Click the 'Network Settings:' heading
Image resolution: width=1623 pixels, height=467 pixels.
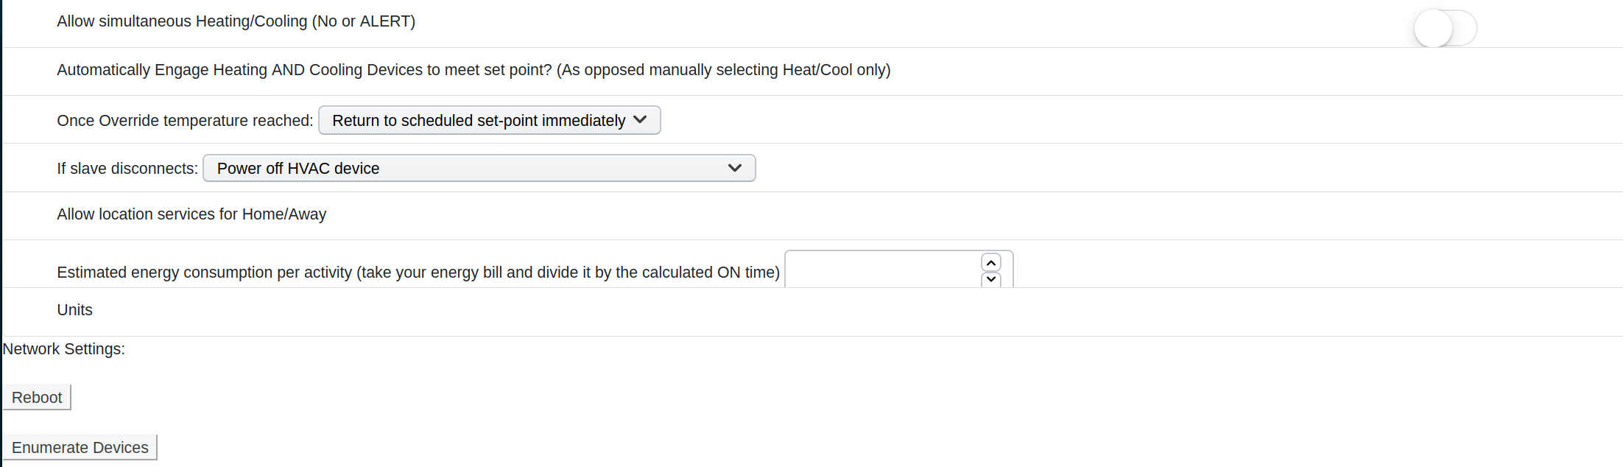coord(64,349)
